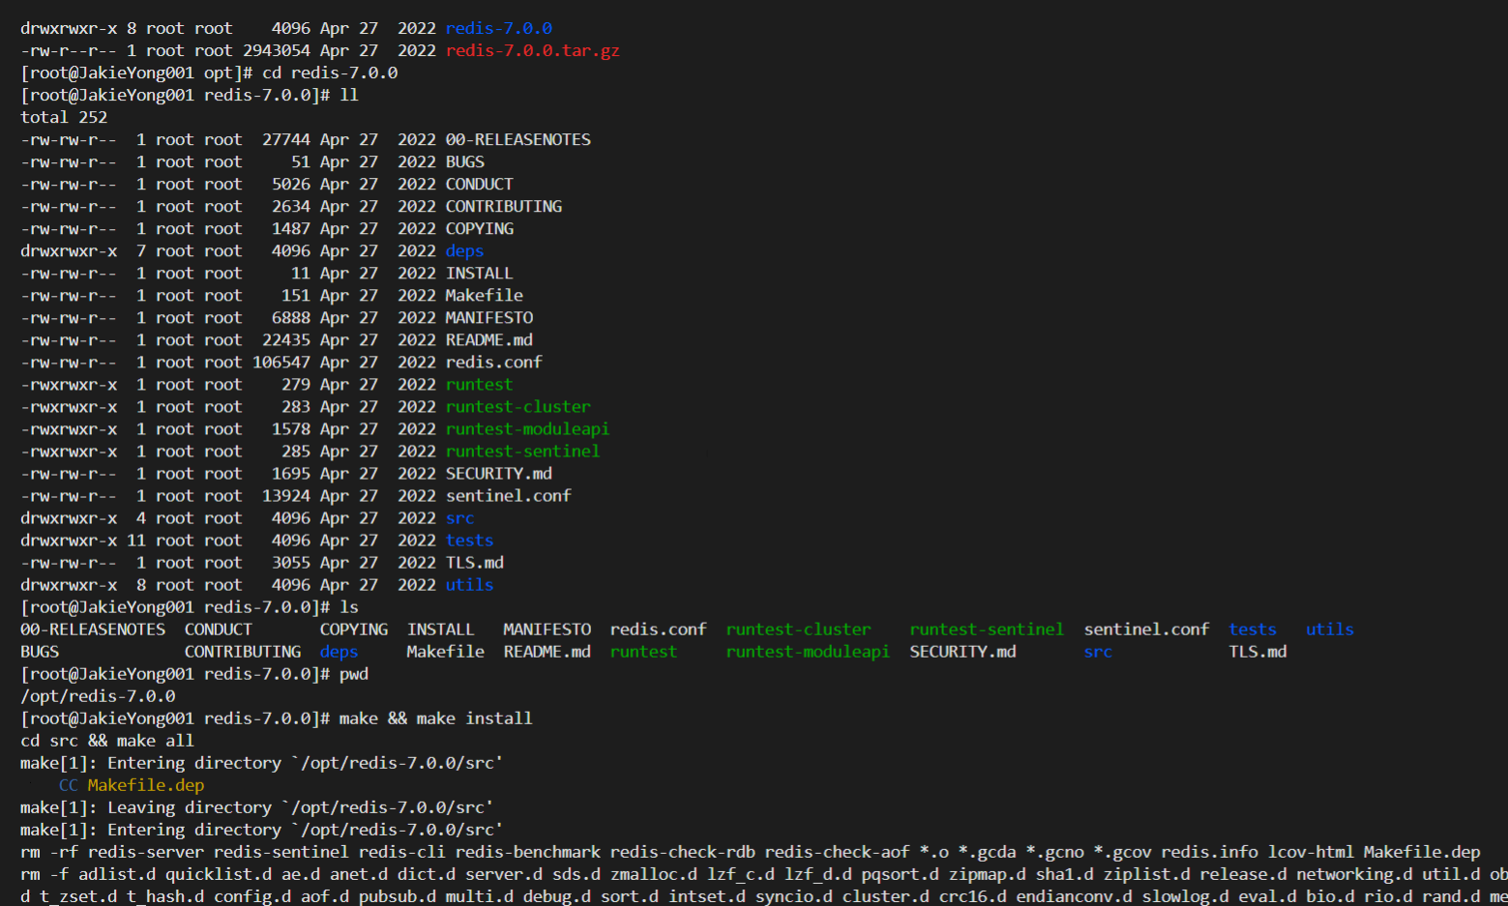Click SECURITY.md in the ls column output

963,651
